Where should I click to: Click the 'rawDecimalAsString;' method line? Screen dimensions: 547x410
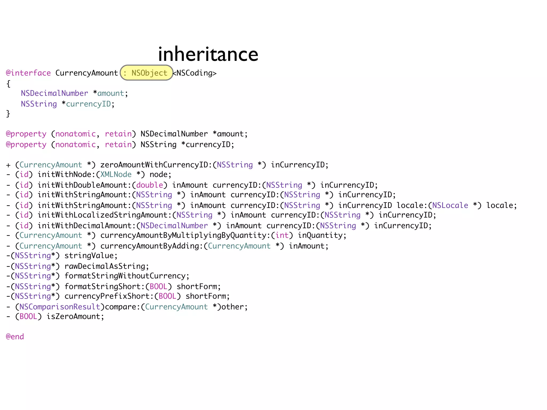[x=77, y=266]
